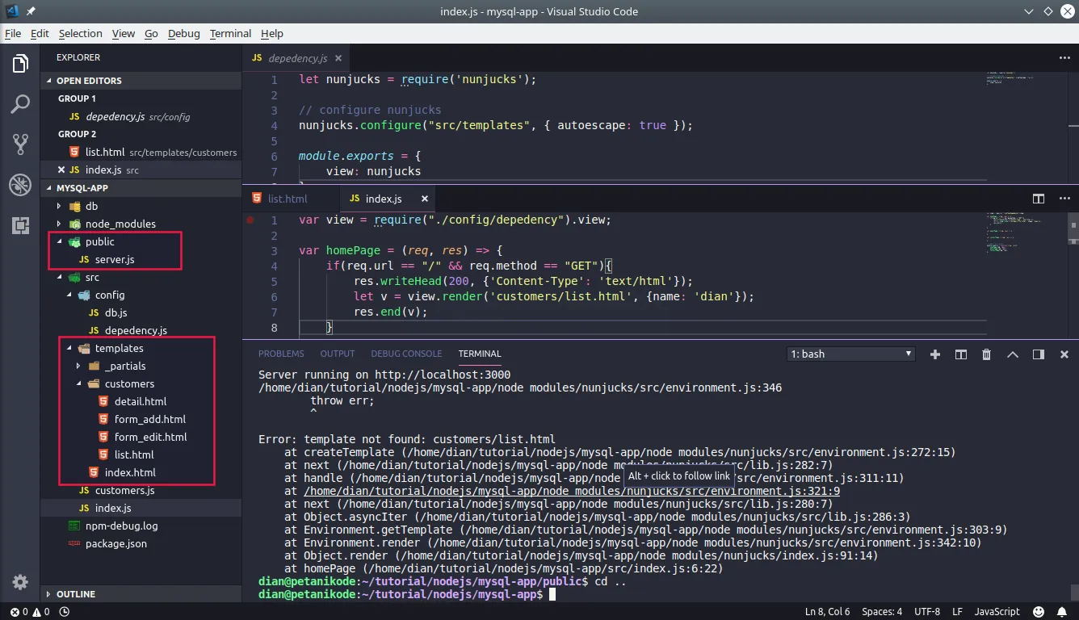Open More Actions for the index.js editor group

[1064, 199]
